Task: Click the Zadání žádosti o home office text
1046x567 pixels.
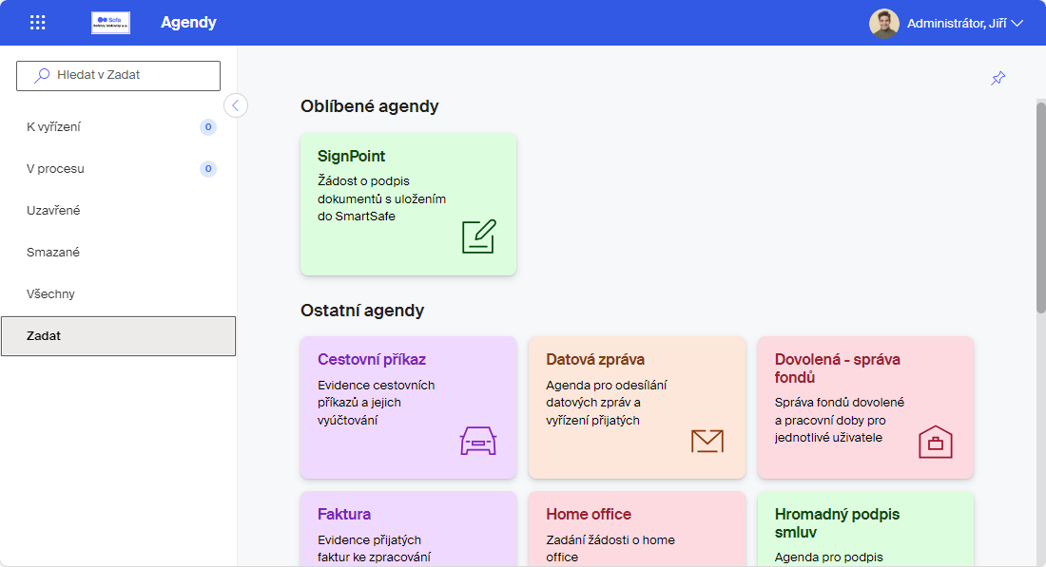Action: (610, 548)
